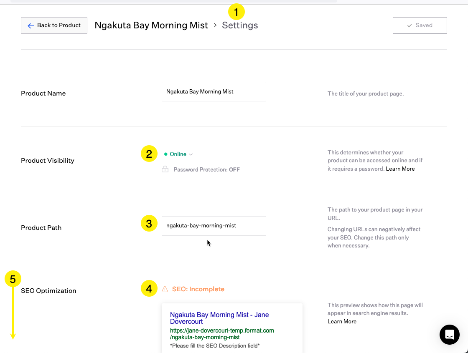Open Learn More link for Product Visibility
This screenshot has width=468, height=353.
(x=400, y=169)
